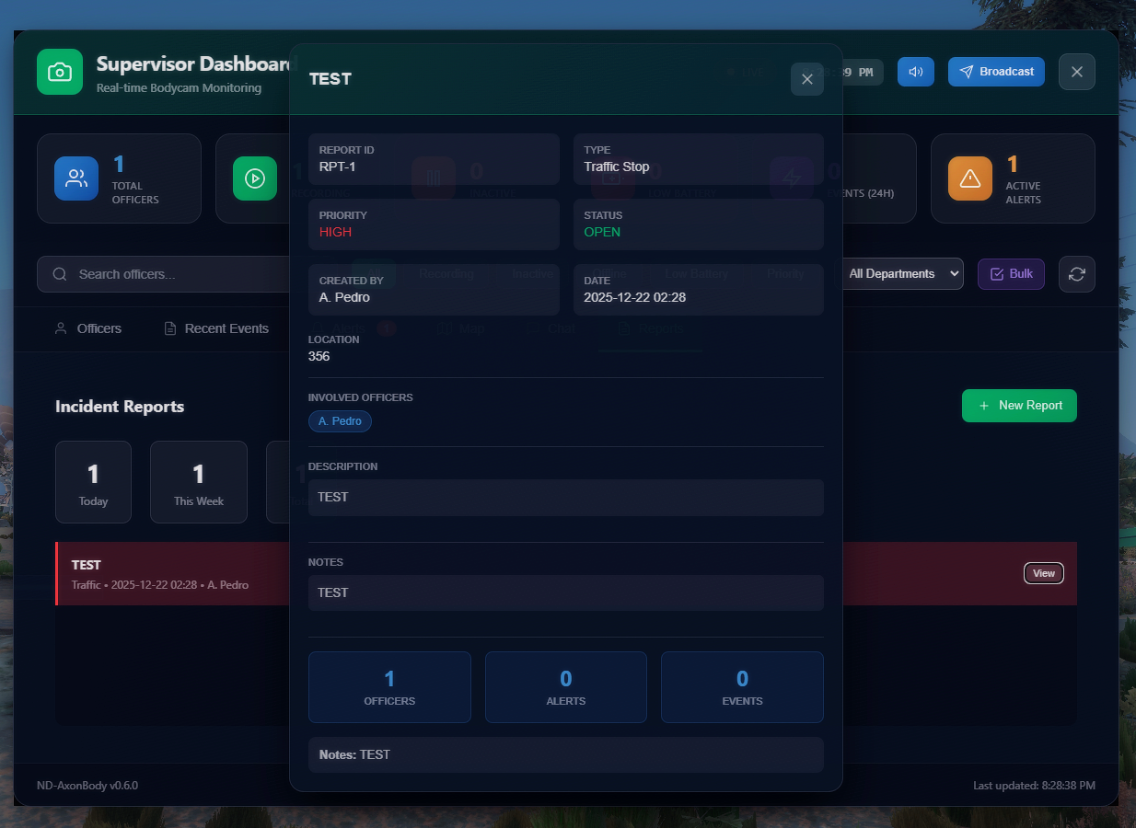Select the A. Pedro involved officer chip
The image size is (1136, 828).
340,421
